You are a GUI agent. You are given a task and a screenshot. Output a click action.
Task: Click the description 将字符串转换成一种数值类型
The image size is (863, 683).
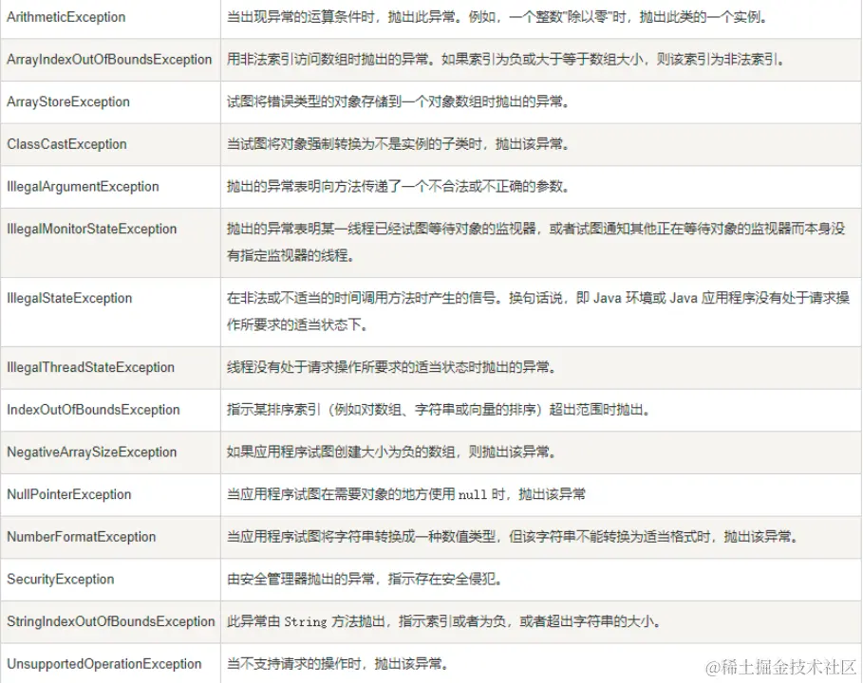[x=513, y=537]
